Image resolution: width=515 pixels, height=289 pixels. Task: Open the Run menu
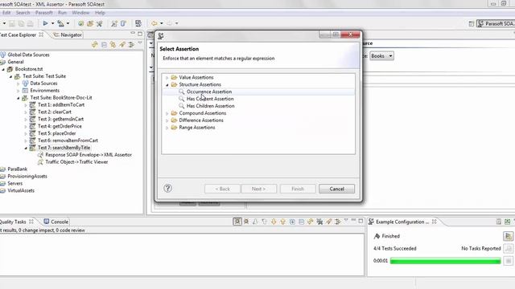[62, 13]
